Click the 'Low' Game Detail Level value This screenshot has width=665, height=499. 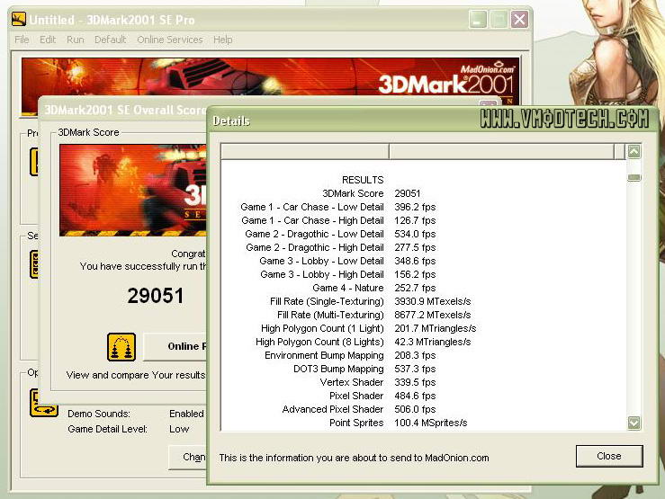(x=179, y=429)
